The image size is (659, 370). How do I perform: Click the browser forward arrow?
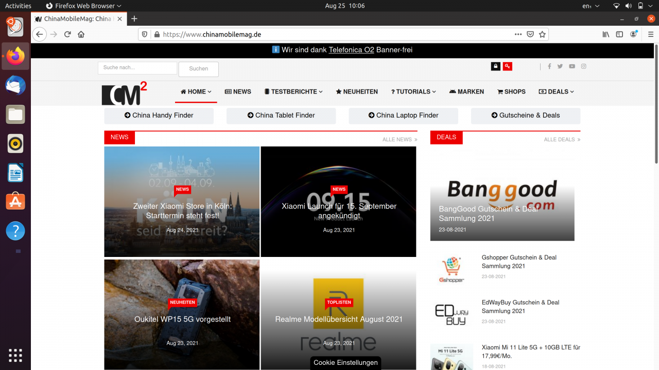tap(54, 34)
